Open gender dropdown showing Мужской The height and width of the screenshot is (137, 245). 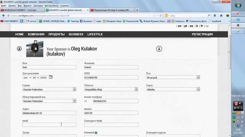(x=173, y=77)
